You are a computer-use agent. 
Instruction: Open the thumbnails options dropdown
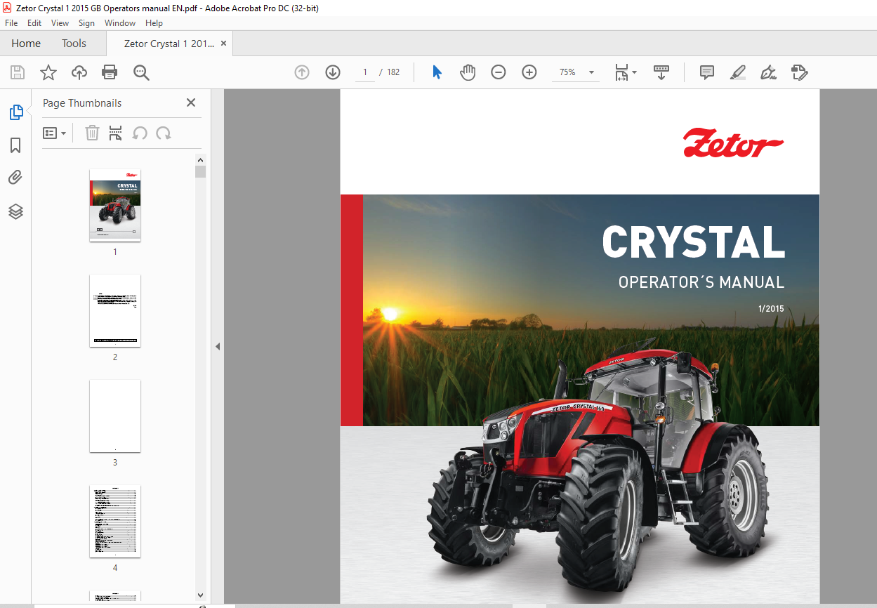[54, 133]
